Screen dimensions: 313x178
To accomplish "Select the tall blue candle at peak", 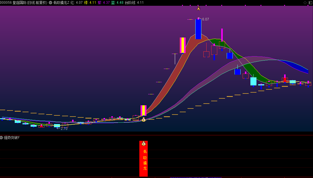I will (198, 29).
